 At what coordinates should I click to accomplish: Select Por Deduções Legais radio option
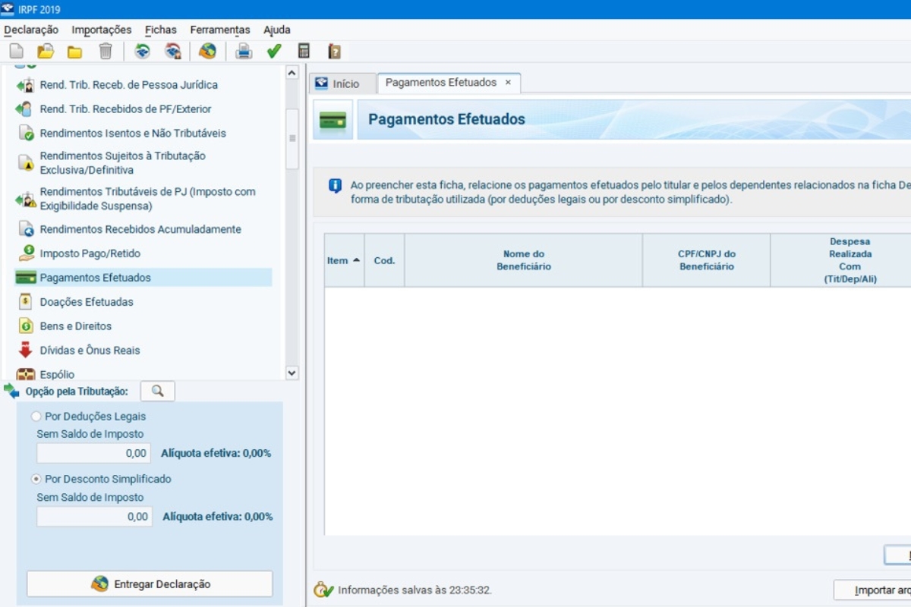click(36, 417)
